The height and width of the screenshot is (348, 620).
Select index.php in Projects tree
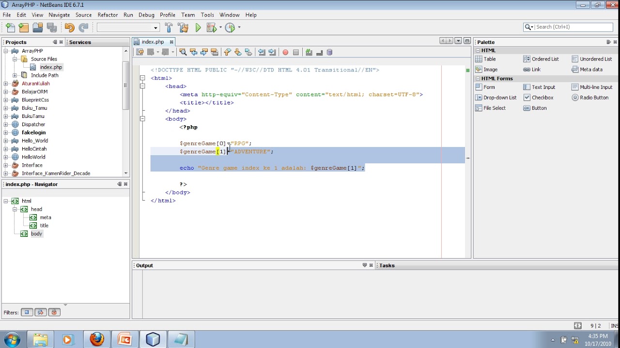(51, 67)
